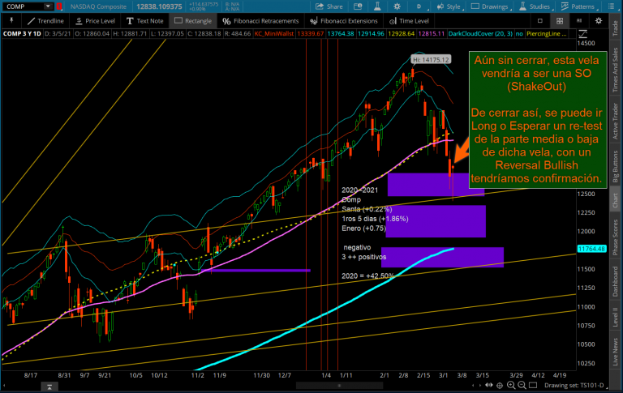
Task: Share the chart via Share button
Action: [x=329, y=6]
